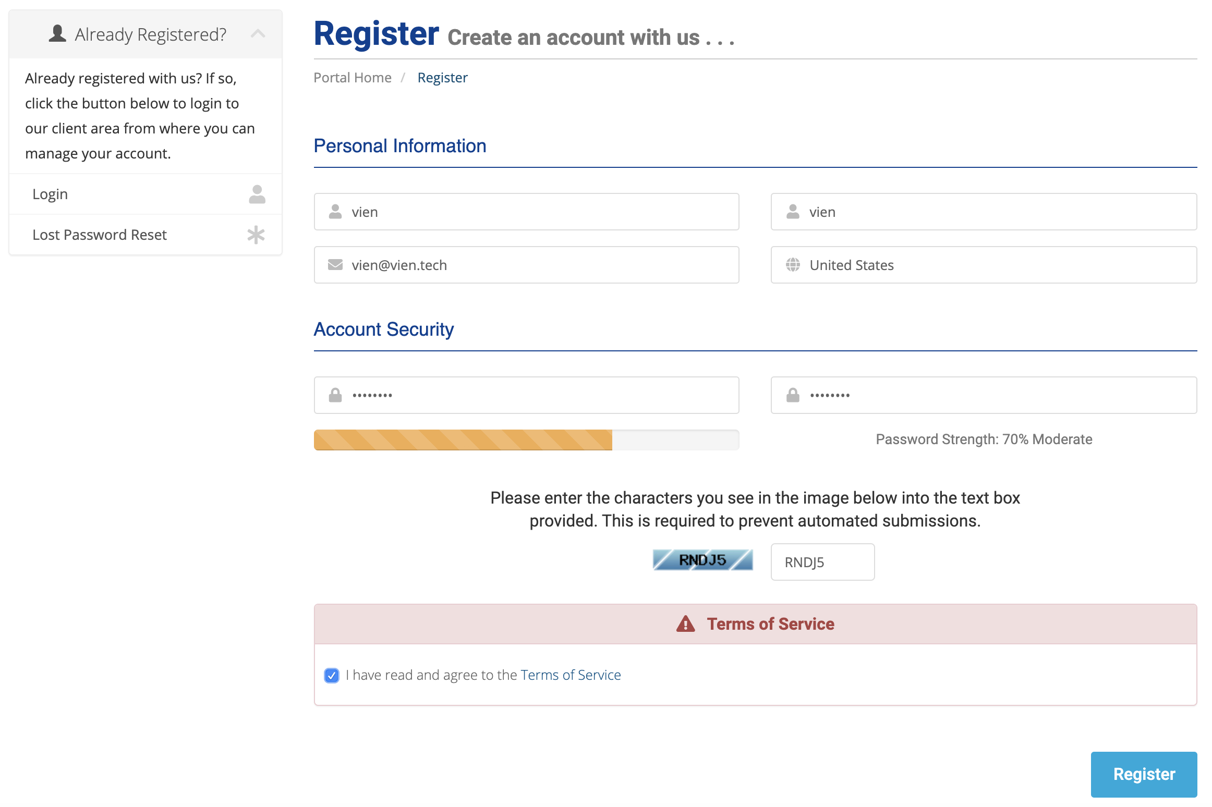Focus the captcha text input box
The width and height of the screenshot is (1212, 807).
pos(822,562)
